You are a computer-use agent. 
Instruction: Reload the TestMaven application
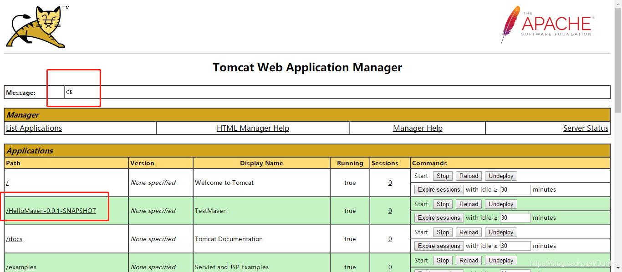pos(469,204)
